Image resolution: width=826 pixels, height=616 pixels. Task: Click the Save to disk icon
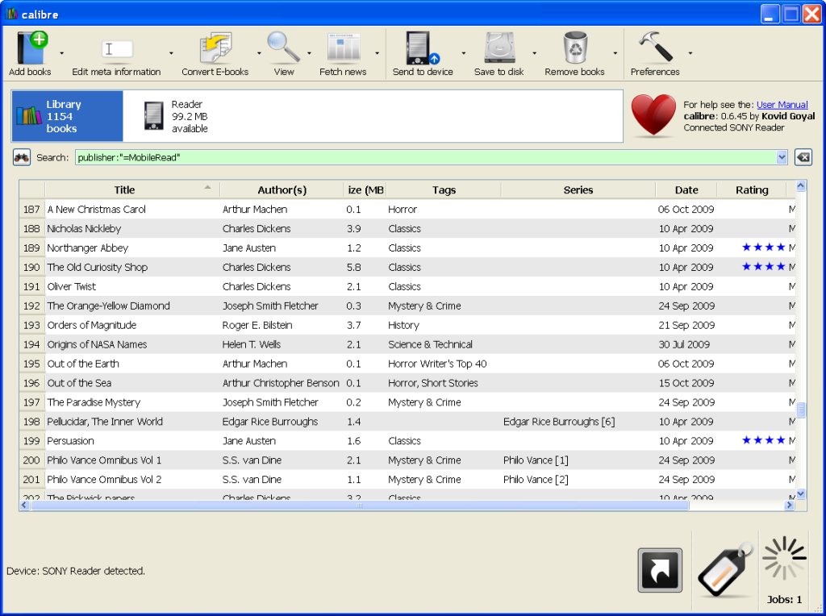click(x=499, y=48)
